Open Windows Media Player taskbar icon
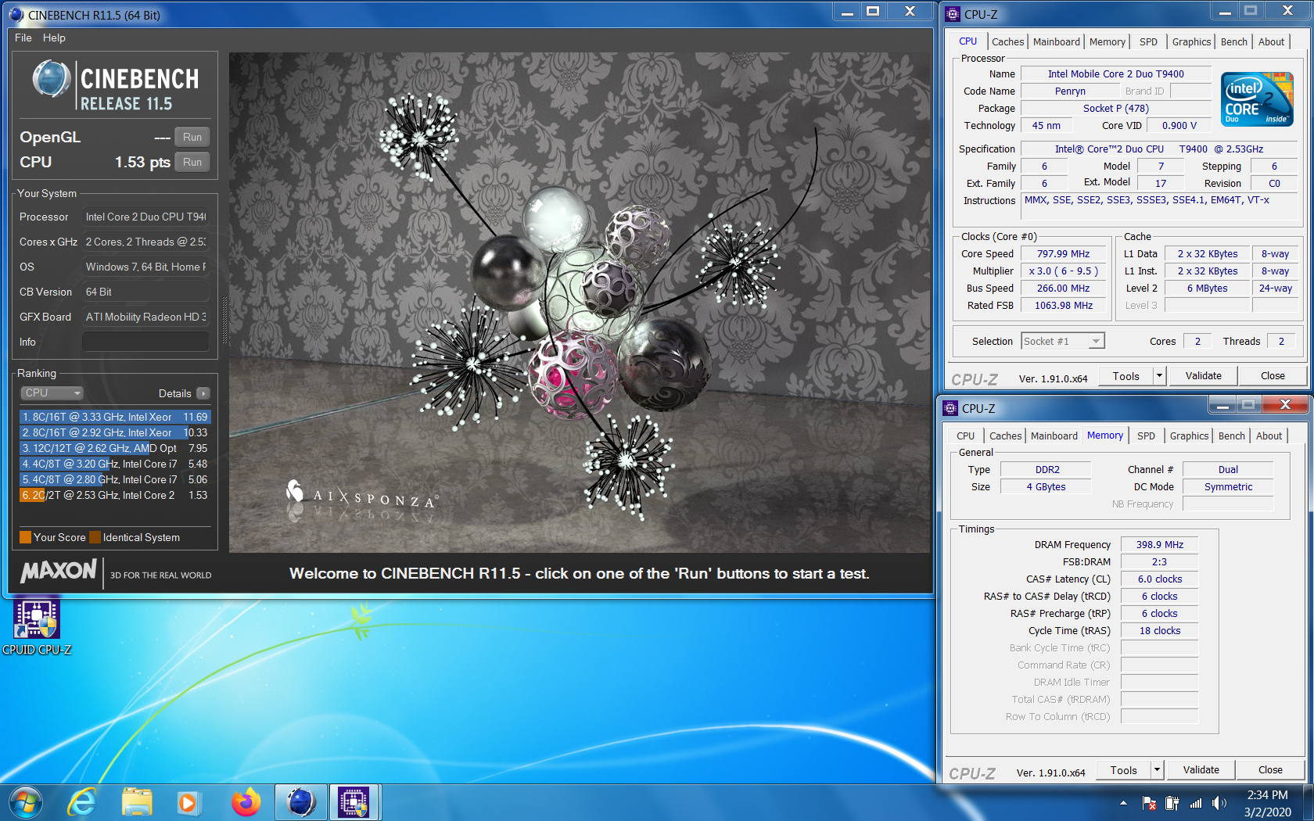This screenshot has height=821, width=1314. click(188, 803)
